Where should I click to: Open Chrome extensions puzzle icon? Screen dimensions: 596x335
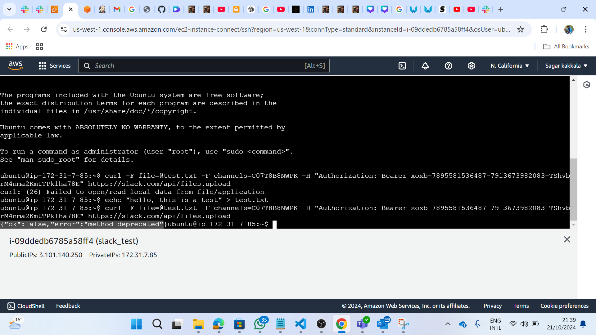(544, 29)
